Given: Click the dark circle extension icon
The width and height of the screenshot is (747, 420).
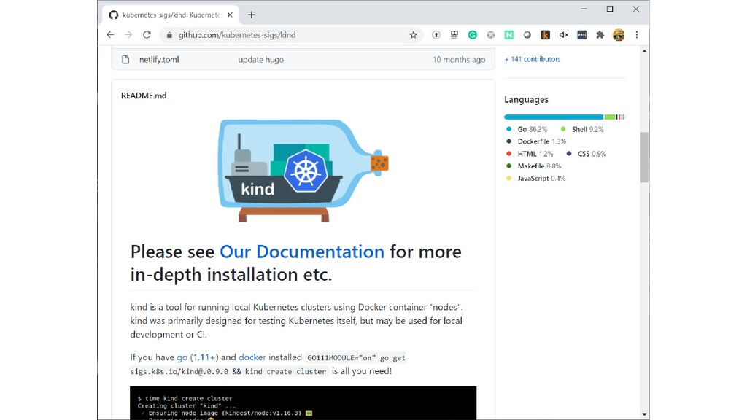Looking at the screenshot, I should (x=527, y=35).
